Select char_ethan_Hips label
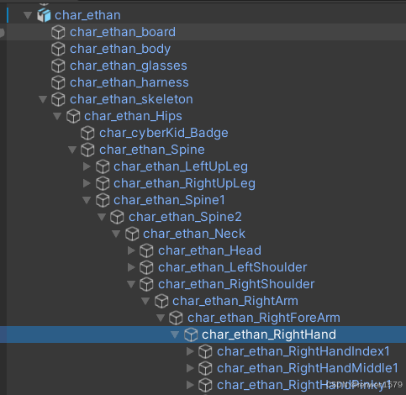406x395 pixels. [x=133, y=116]
